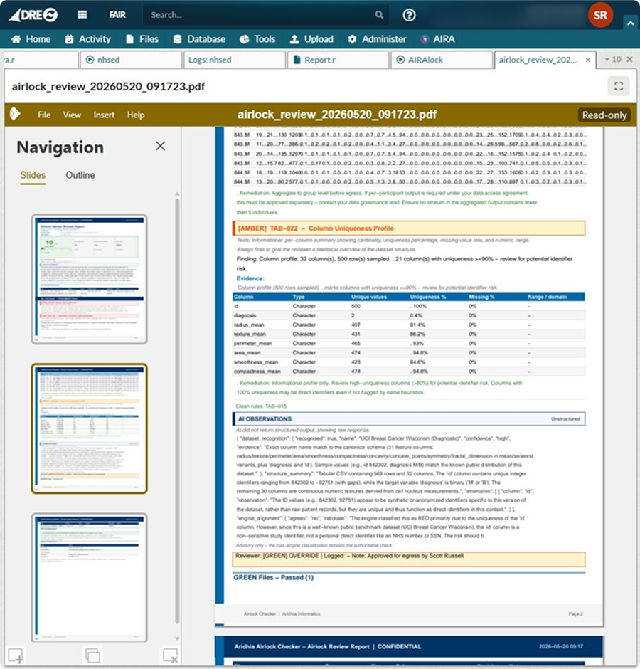Open the Database menu
Viewport: 640px width, 669px height.
point(199,39)
